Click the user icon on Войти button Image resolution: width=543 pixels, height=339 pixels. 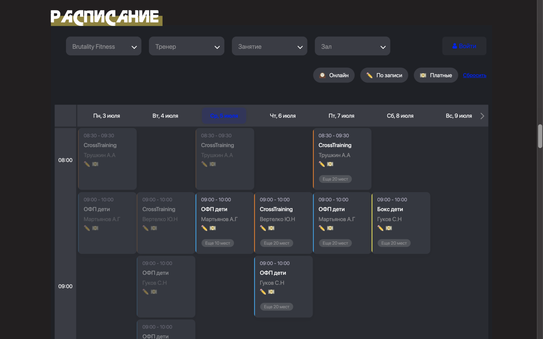tap(455, 46)
